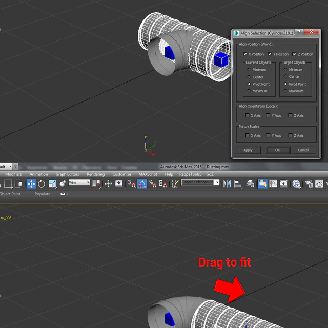Open the Rendering menu
Viewport: 328px width, 328px height.
(x=96, y=174)
